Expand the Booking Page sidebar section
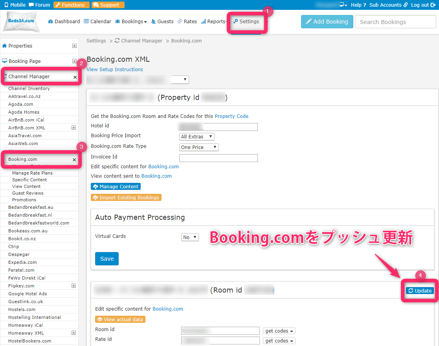 (x=74, y=61)
